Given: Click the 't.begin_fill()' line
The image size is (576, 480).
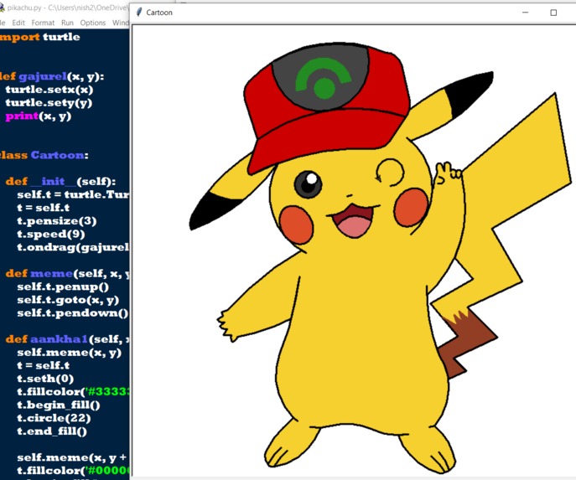Looking at the screenshot, I should point(59,405).
